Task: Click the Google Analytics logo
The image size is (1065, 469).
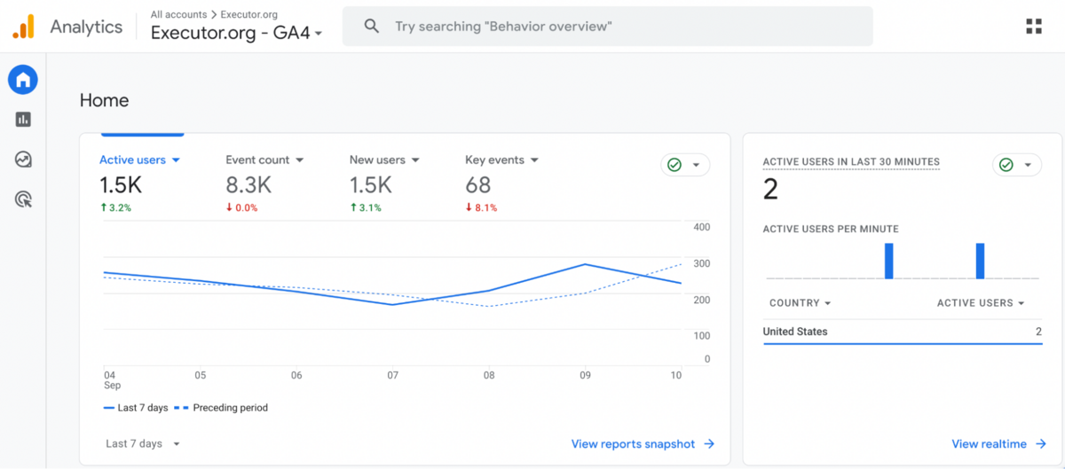Action: click(x=23, y=27)
